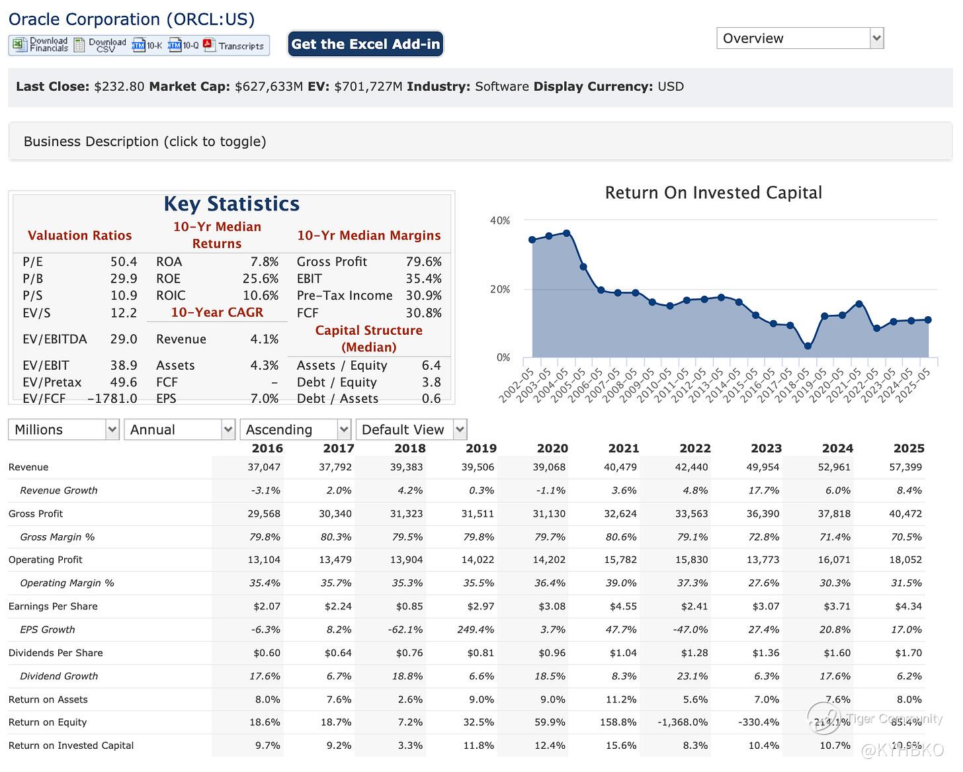Click the Oracle Corporation (ORCL:US) title
Image resolution: width=963 pixels, height=772 pixels.
click(x=132, y=19)
